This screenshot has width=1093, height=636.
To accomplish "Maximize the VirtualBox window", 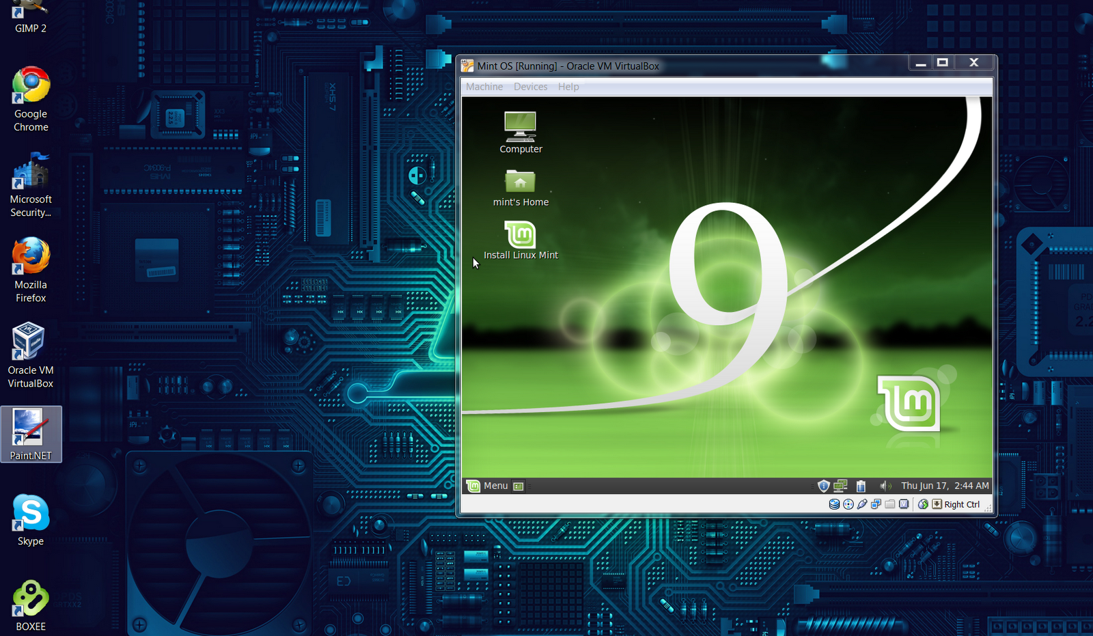I will 943,63.
